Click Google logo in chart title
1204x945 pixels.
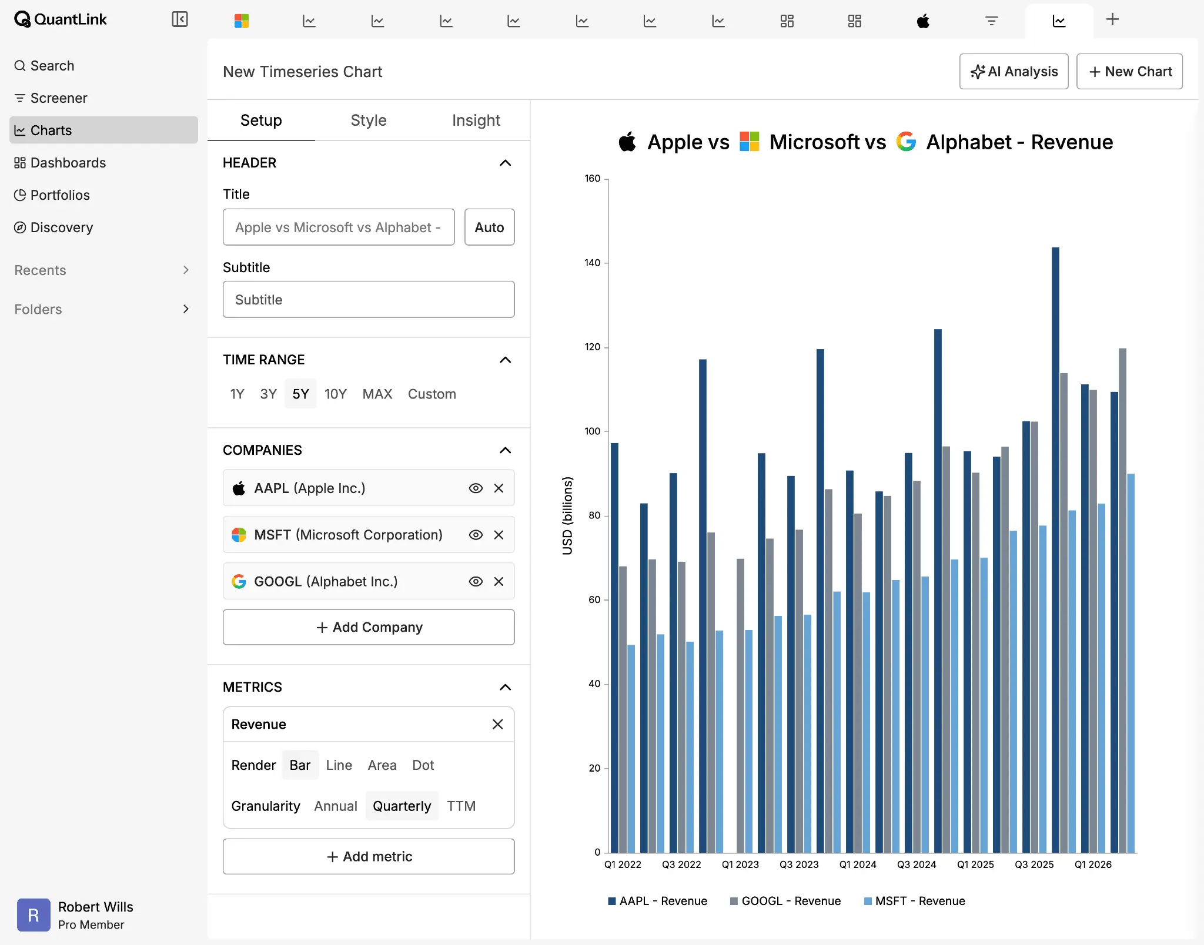[906, 142]
